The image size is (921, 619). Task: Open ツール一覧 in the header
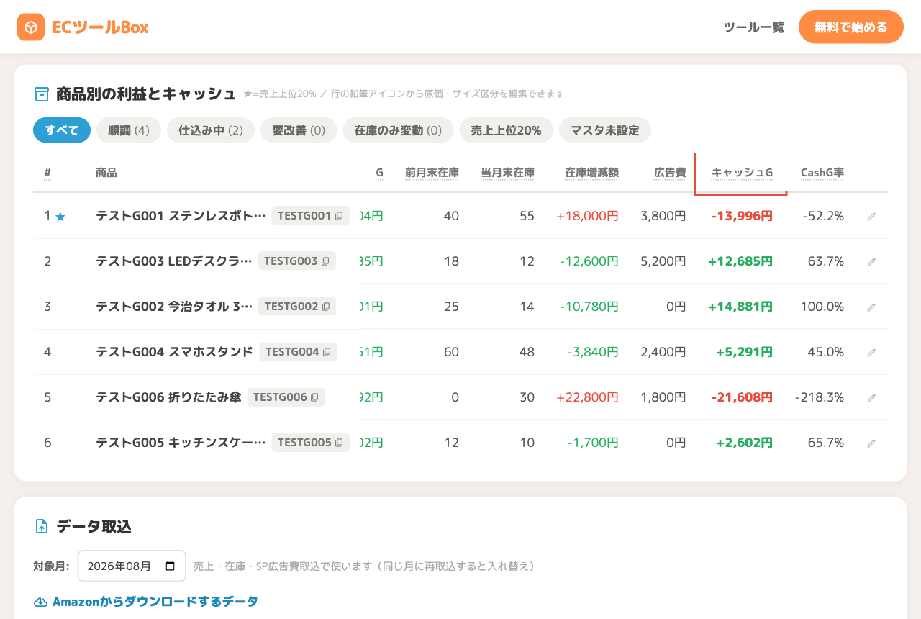click(x=753, y=27)
